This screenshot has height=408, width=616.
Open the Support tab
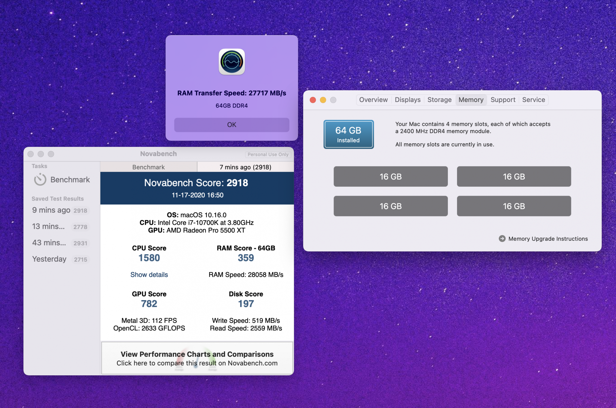pos(503,100)
